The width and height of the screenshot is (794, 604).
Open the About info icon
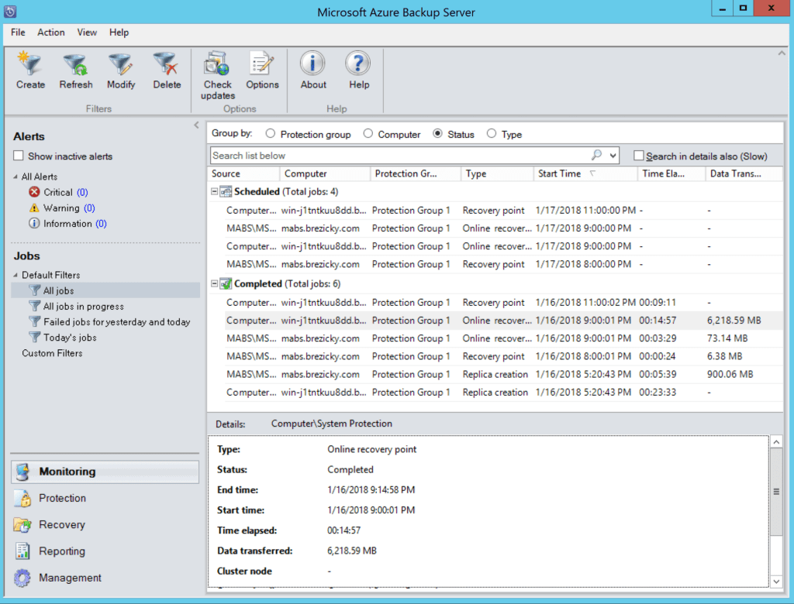(312, 63)
